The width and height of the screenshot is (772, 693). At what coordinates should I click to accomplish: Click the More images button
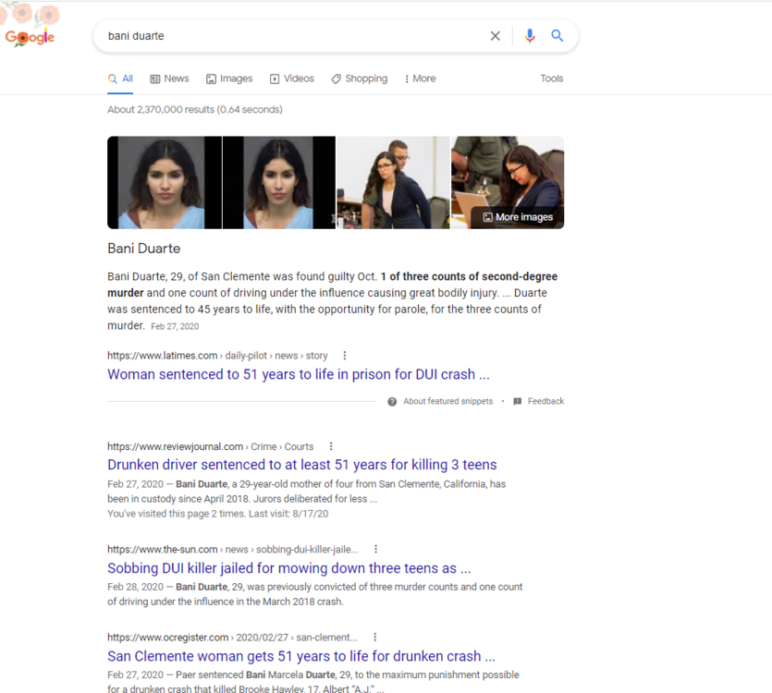(x=518, y=217)
